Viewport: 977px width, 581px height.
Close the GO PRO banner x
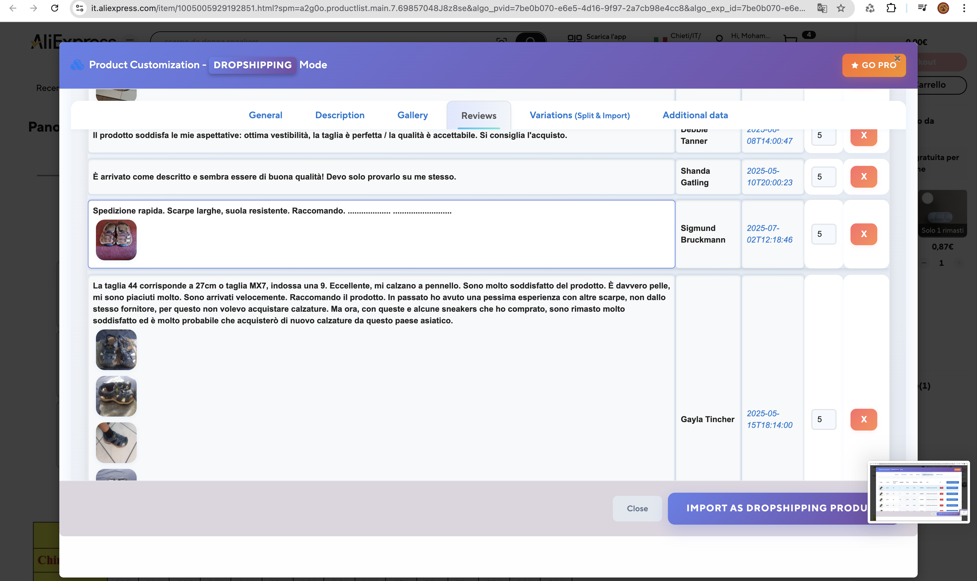[897, 58]
